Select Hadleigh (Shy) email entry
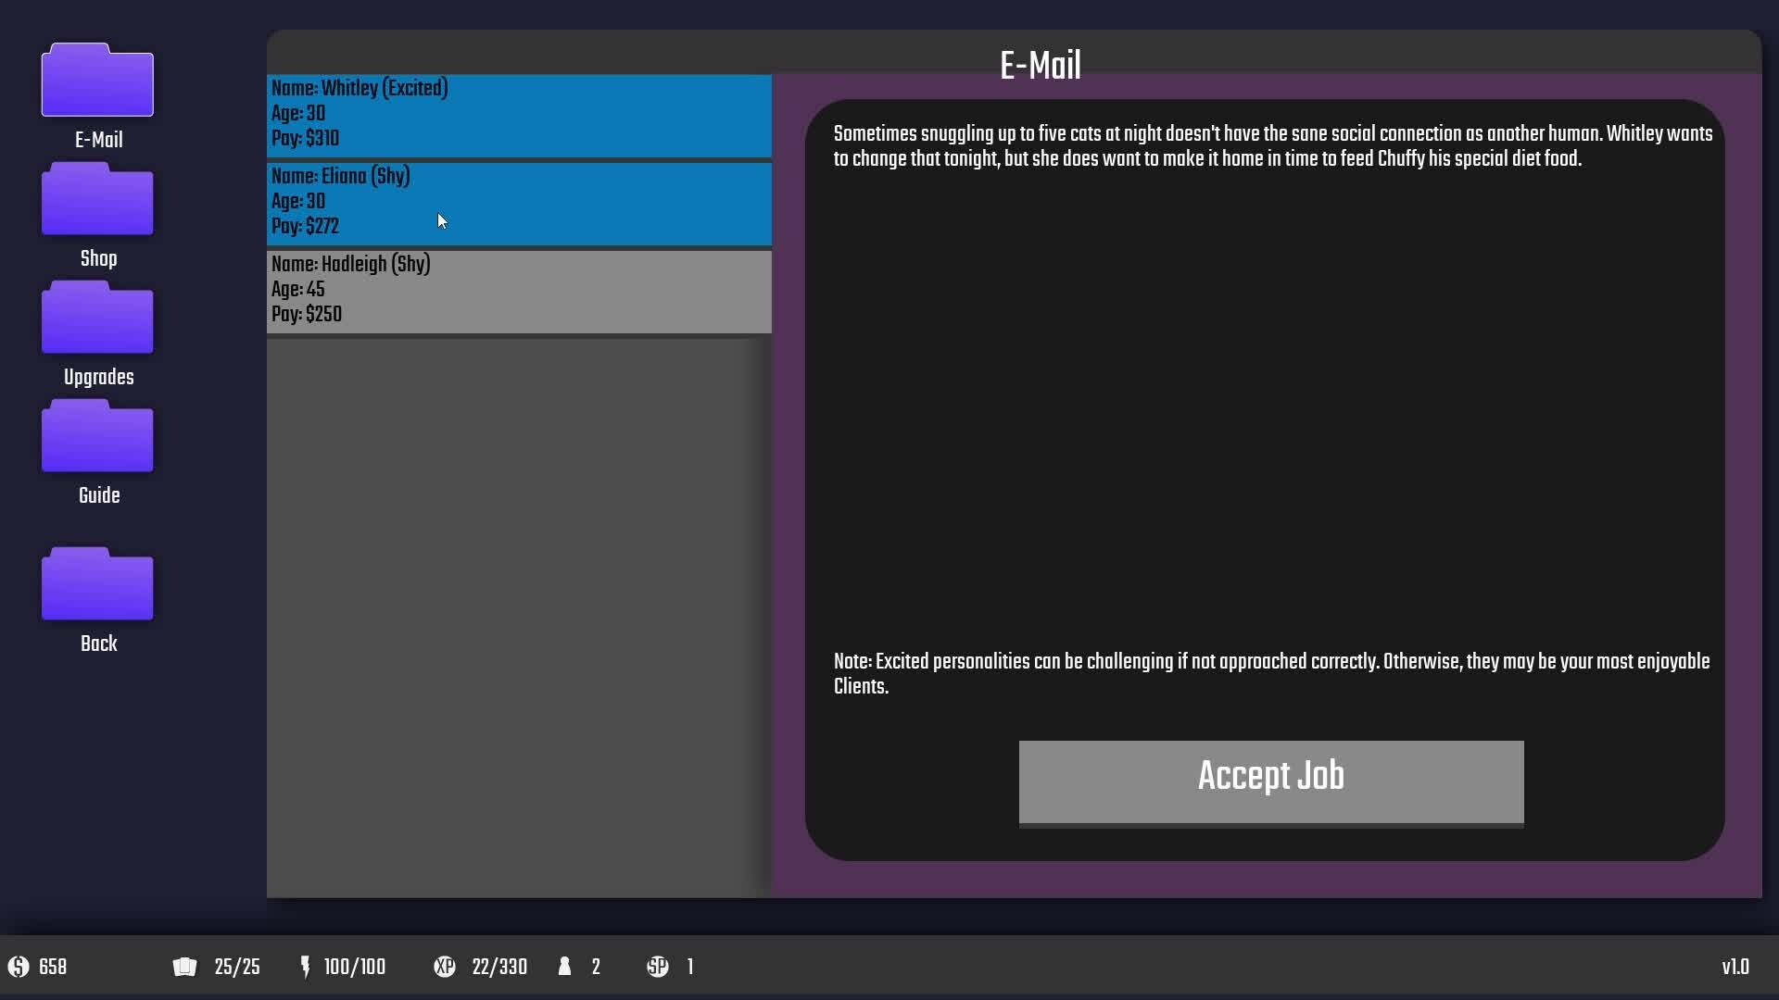The image size is (1779, 1000). click(x=519, y=291)
